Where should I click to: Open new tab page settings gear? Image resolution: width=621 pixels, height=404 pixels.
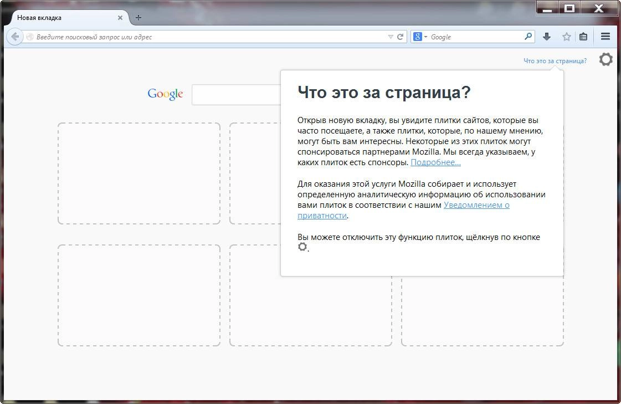click(x=605, y=59)
